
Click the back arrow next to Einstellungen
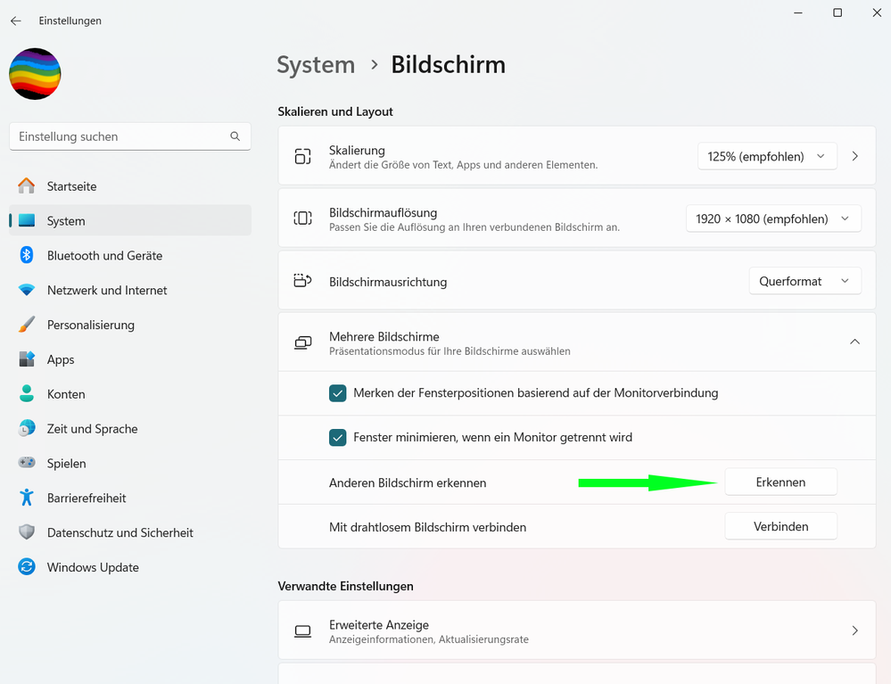[15, 21]
